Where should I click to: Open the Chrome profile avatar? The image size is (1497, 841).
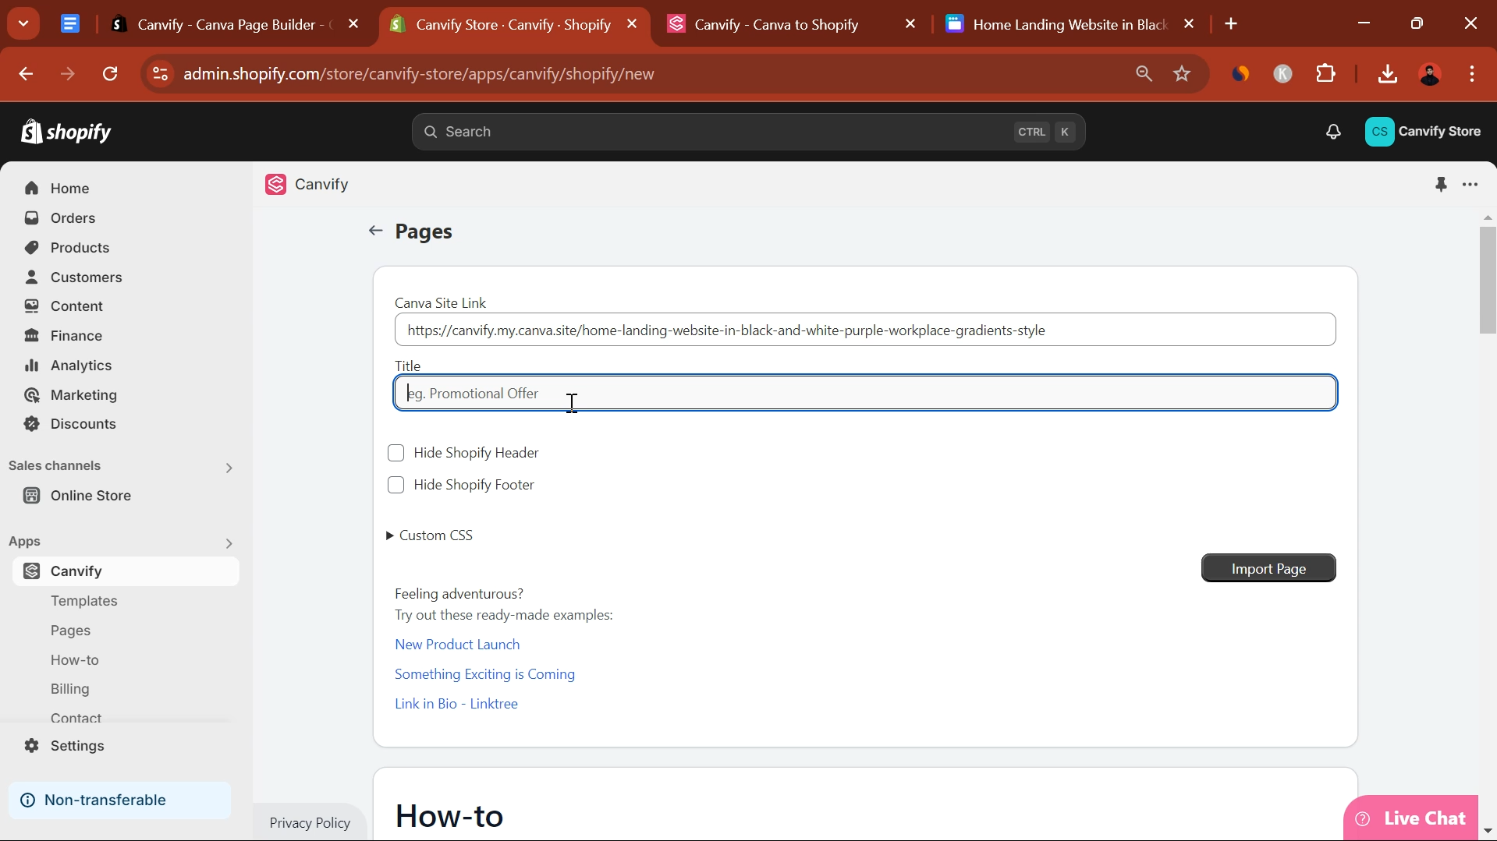point(1430,74)
